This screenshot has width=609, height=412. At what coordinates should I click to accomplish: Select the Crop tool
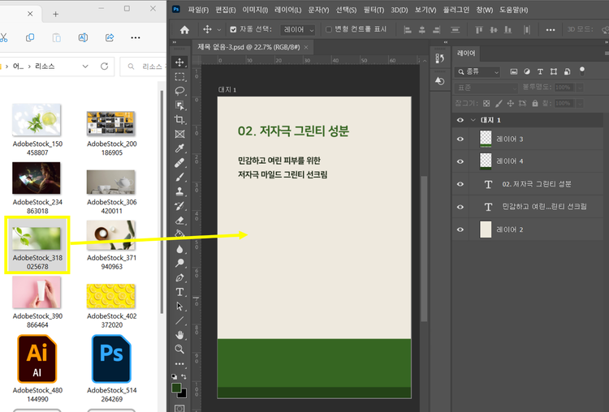tap(179, 120)
